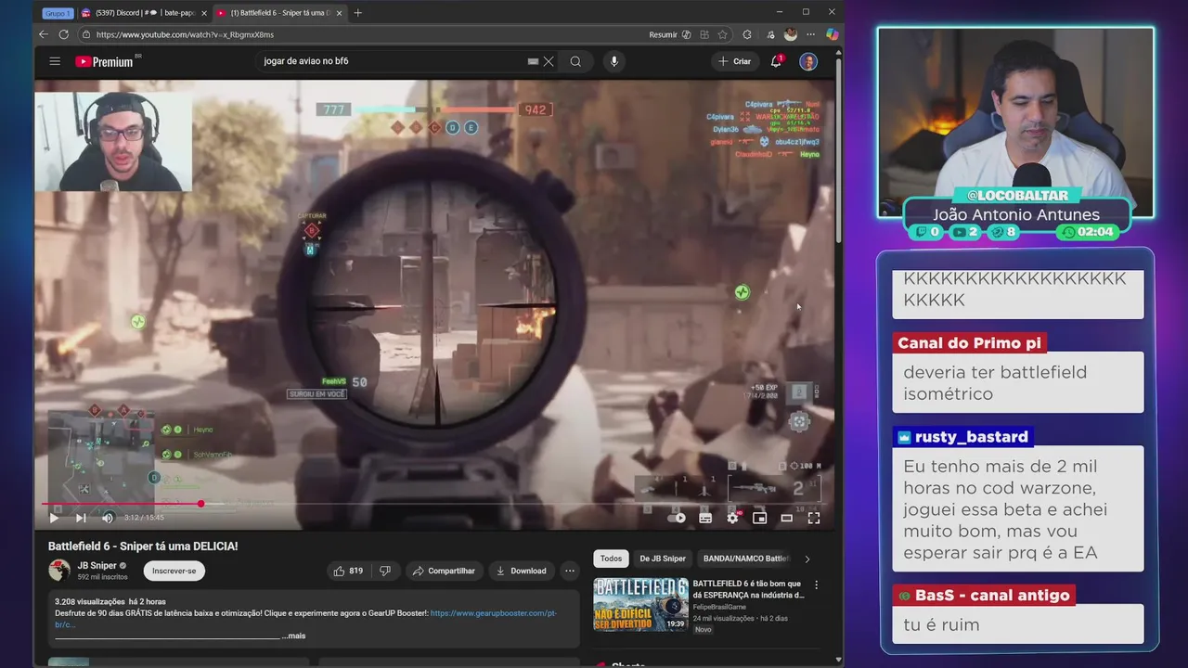The height and width of the screenshot is (668, 1188).
Task: Close the Discord browser tab
Action: [x=203, y=13]
